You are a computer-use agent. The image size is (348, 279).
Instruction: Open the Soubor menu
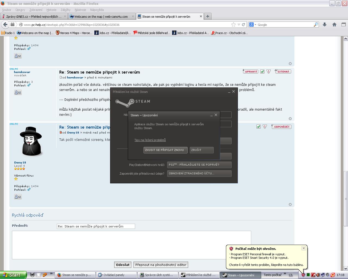pyautogui.click(x=7, y=10)
